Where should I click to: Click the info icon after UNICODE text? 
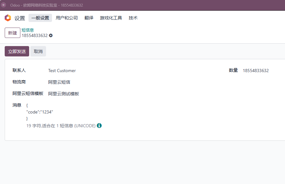[x=99, y=126]
